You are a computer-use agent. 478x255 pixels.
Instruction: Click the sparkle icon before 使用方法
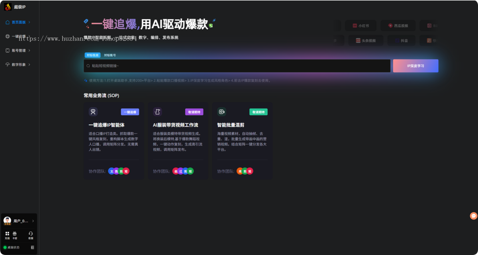[86, 80]
